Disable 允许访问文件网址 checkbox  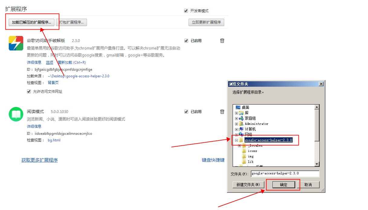point(29,92)
